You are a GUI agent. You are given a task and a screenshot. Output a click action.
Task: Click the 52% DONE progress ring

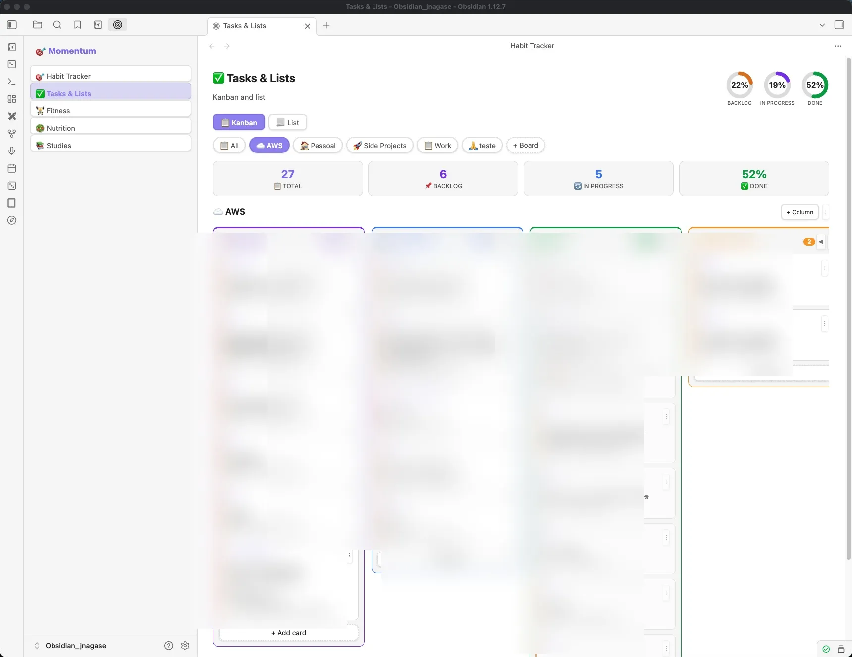[815, 85]
